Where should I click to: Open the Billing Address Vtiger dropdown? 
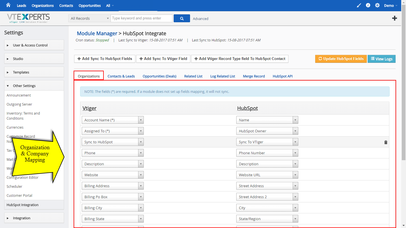(113, 186)
